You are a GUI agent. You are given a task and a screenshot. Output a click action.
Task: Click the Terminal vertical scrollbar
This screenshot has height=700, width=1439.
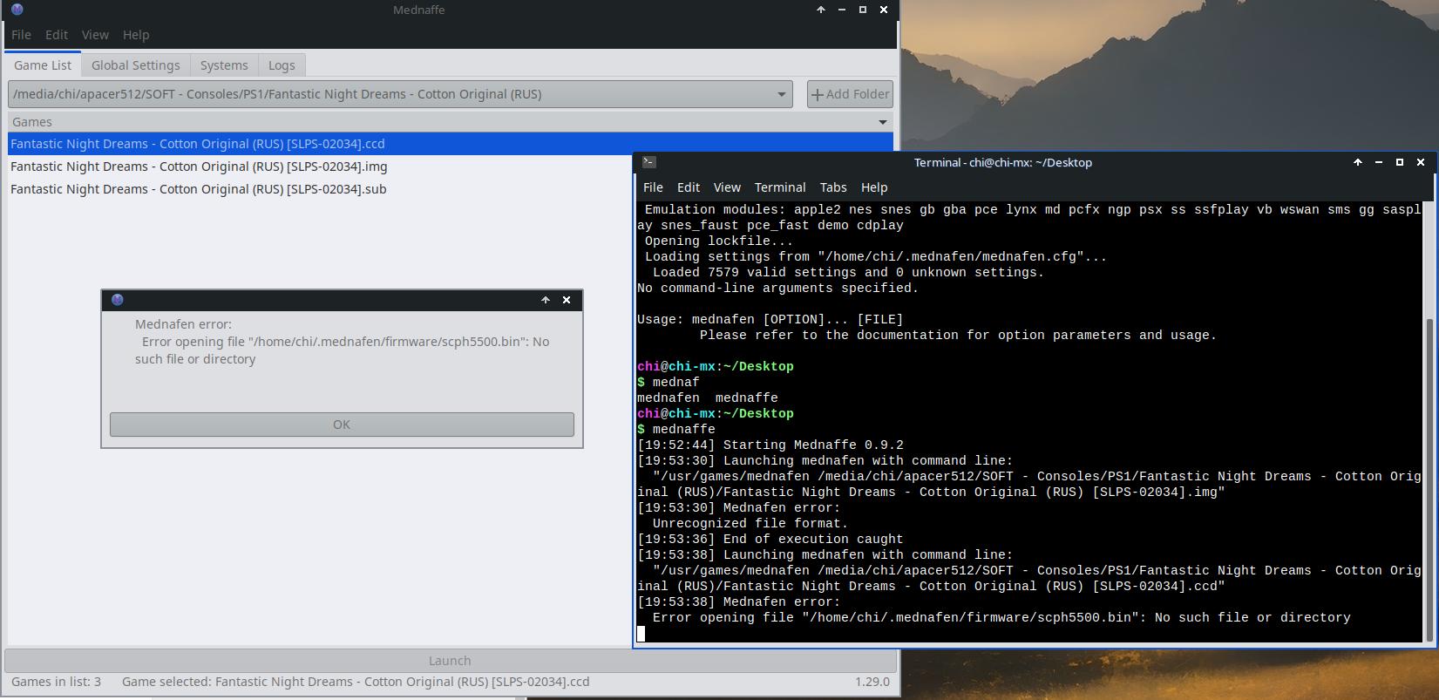[1428, 479]
